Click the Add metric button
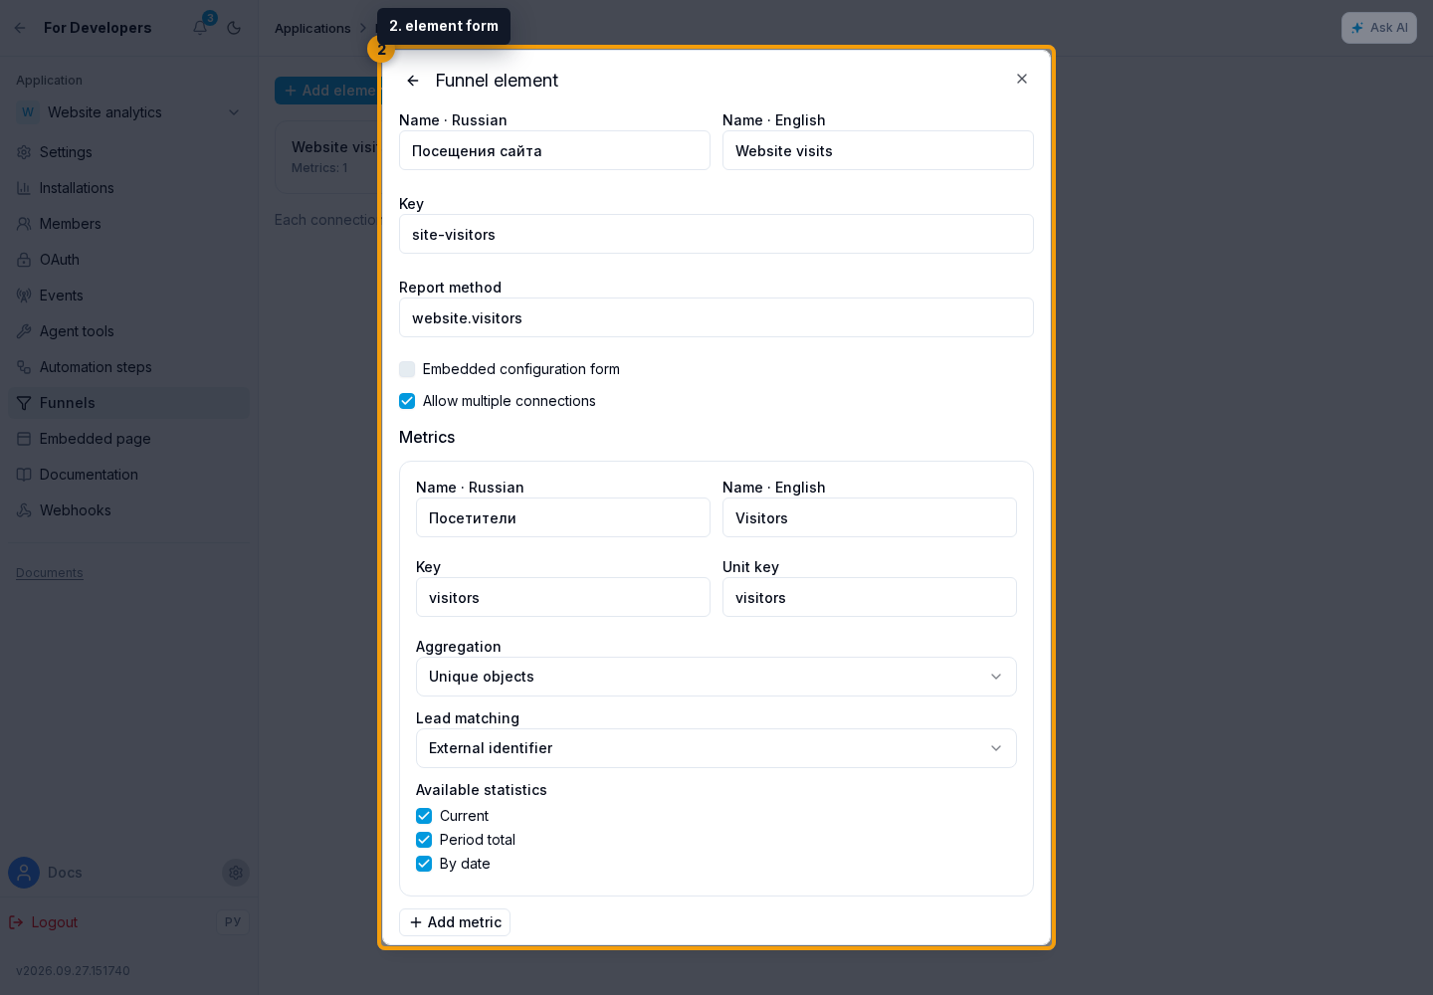 (455, 922)
